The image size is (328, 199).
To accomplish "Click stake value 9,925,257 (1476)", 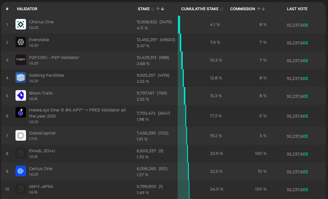I will click(153, 75).
